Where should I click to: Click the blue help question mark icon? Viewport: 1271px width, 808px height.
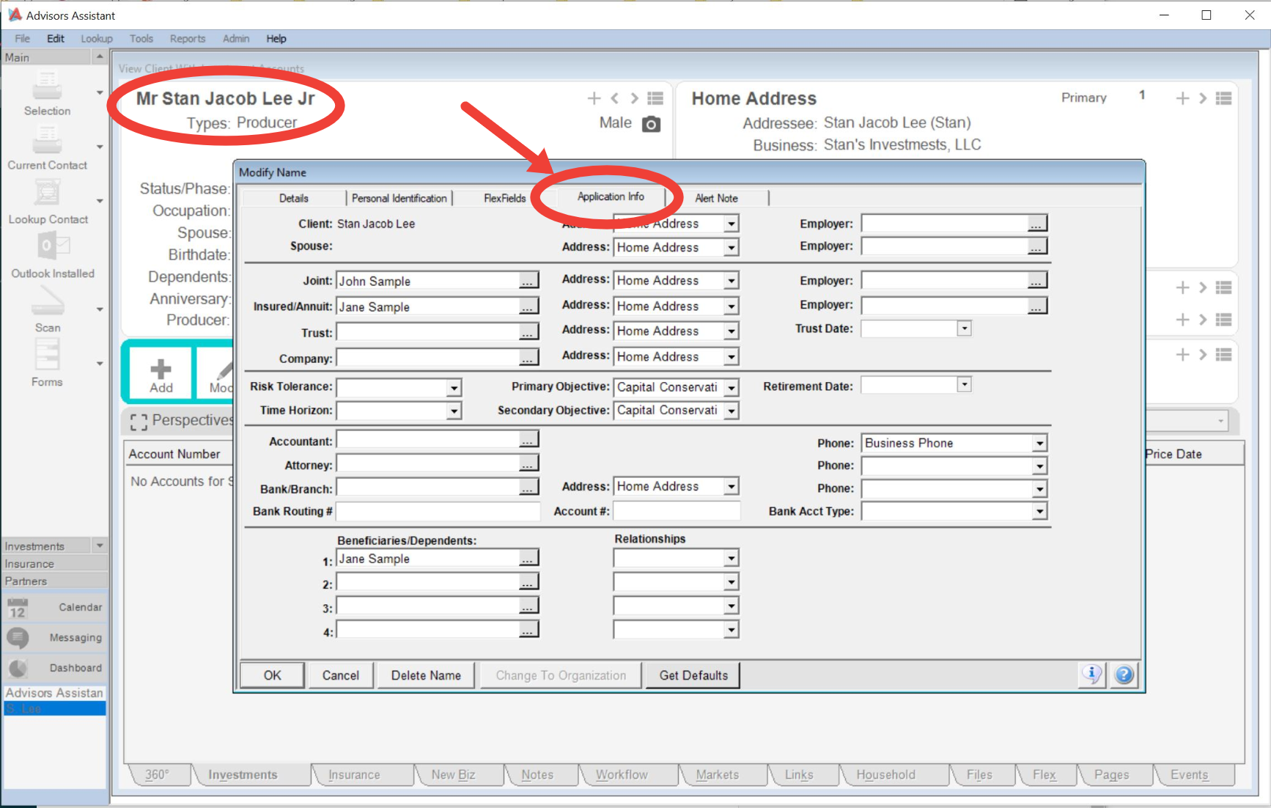(x=1124, y=675)
